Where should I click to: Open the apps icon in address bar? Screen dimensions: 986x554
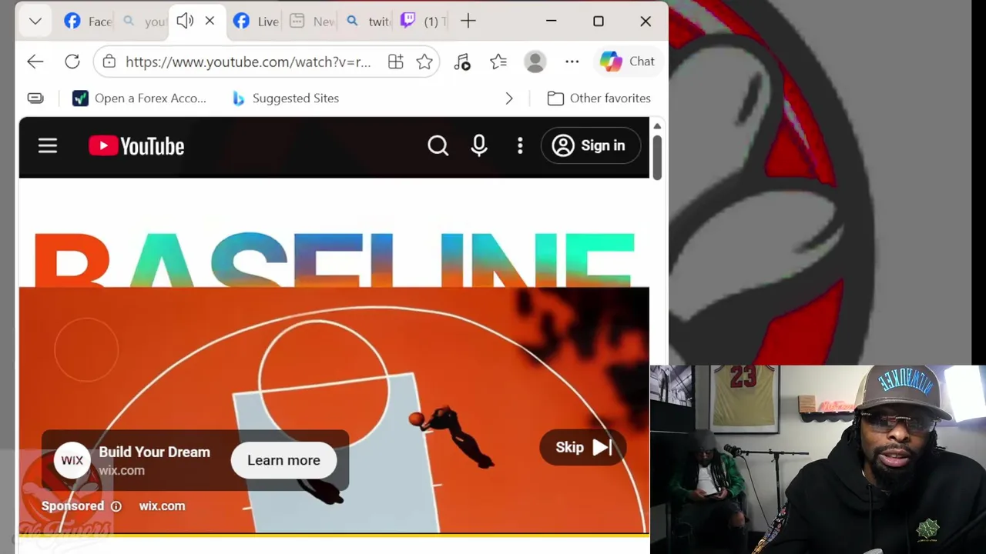395,62
